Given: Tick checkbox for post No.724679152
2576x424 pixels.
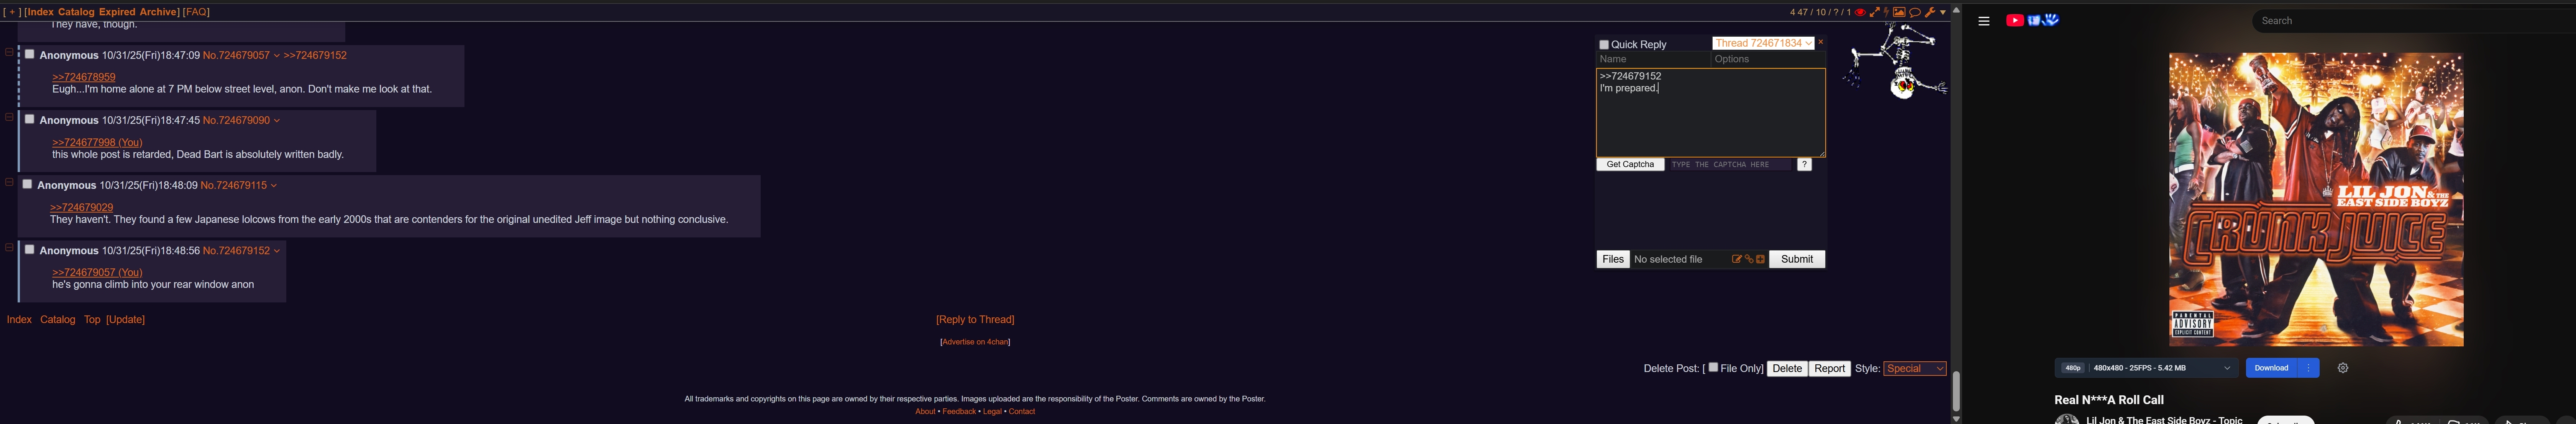Looking at the screenshot, I should click(x=30, y=249).
